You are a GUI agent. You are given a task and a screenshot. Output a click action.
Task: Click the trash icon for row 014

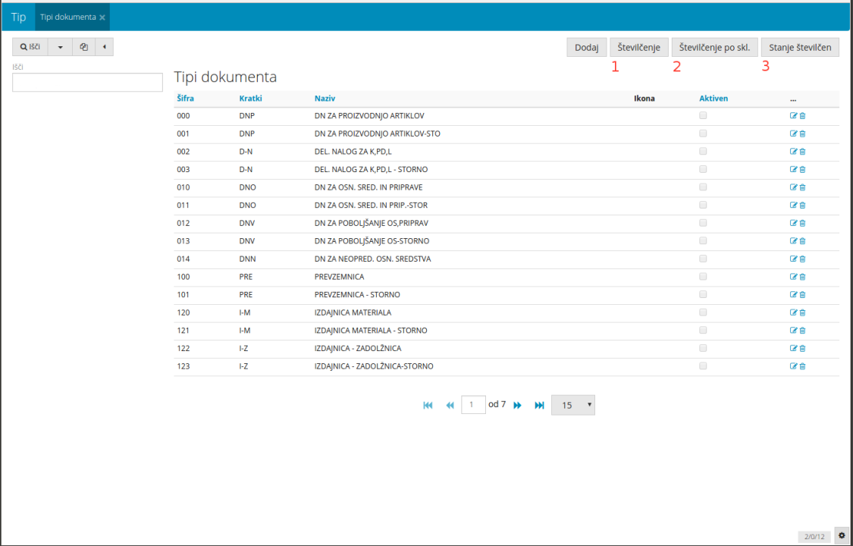(802, 259)
